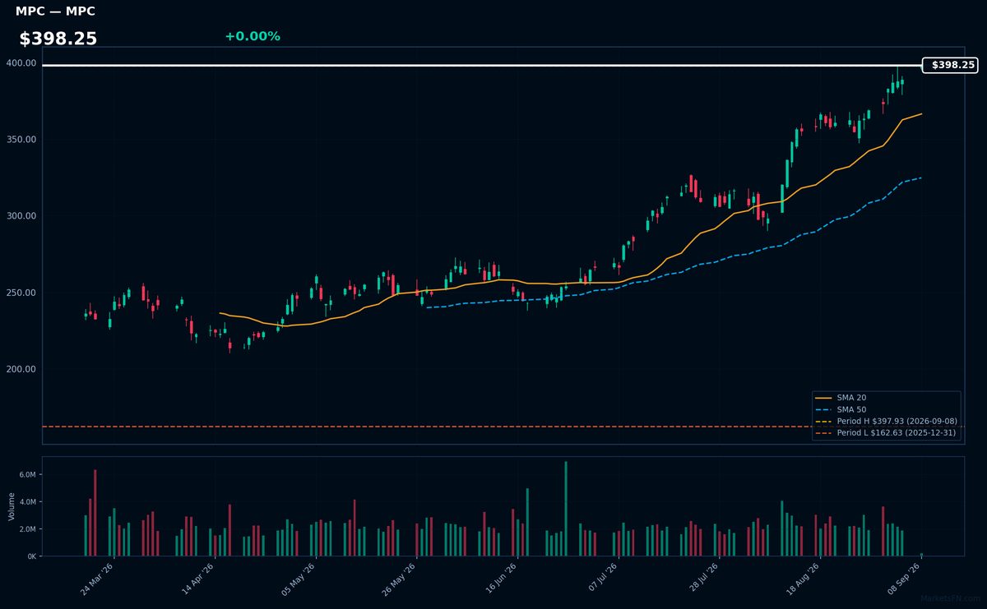Click the tallest green volume bar

(x=566, y=509)
